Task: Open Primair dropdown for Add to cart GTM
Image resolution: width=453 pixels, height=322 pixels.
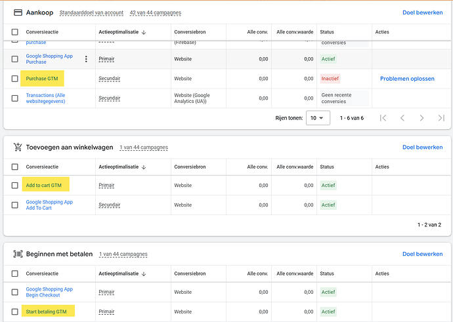Action: pyautogui.click(x=106, y=185)
